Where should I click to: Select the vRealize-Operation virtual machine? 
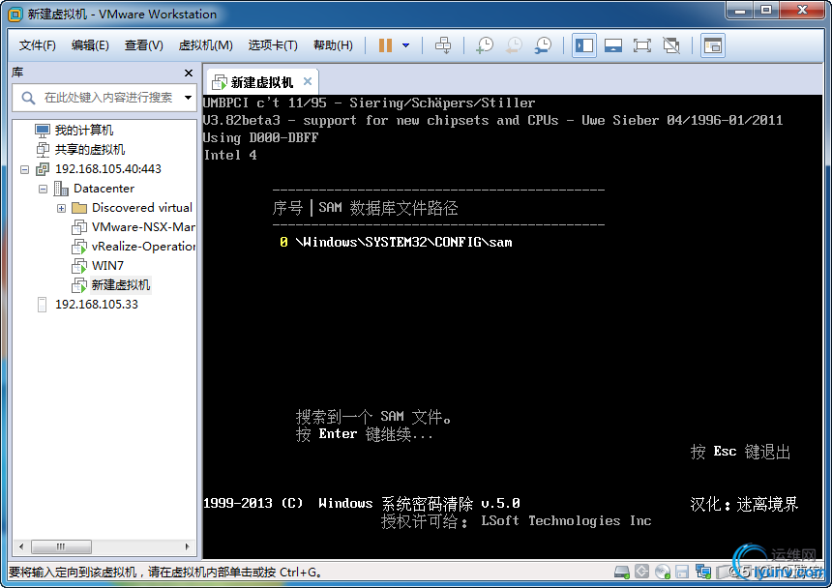143,247
